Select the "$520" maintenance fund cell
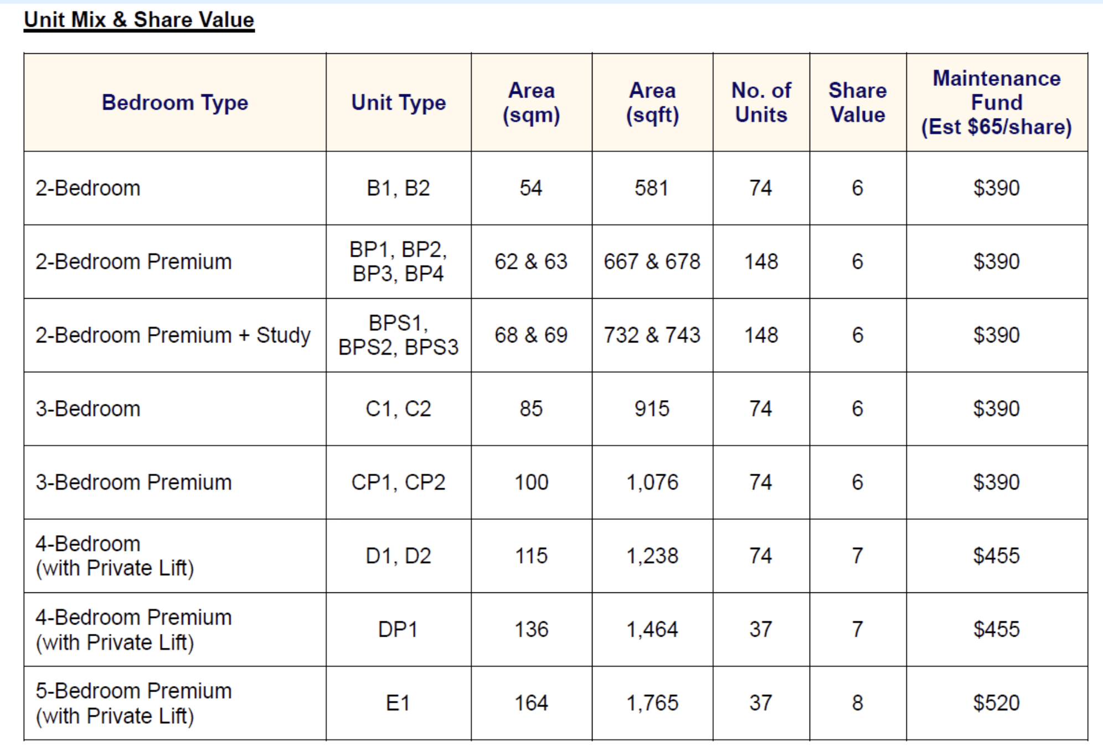The height and width of the screenshot is (747, 1103). point(996,703)
